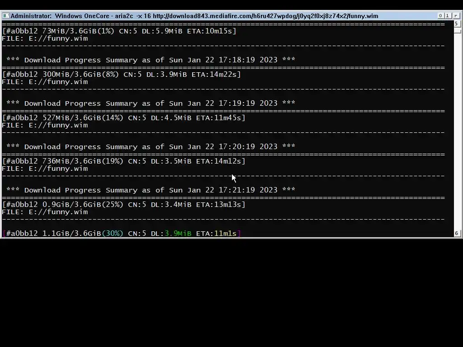Click the 'Administrator: Windows OneCore' title text
This screenshot has width=463, height=347.
click(x=60, y=16)
